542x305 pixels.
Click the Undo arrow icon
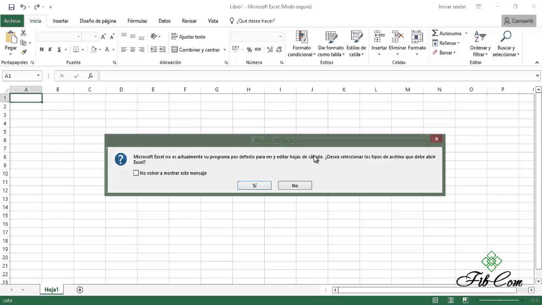click(23, 7)
